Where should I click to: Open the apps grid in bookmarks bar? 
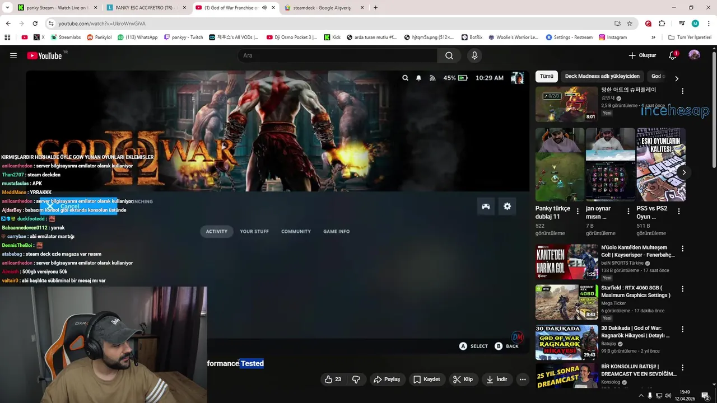(7, 38)
